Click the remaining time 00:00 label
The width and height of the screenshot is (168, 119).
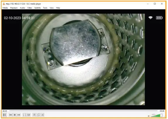(x=162, y=111)
